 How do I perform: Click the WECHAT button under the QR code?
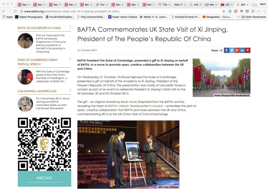click(x=44, y=178)
